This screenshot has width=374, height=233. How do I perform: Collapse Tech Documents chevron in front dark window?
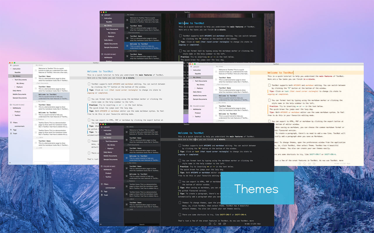click(x=104, y=141)
